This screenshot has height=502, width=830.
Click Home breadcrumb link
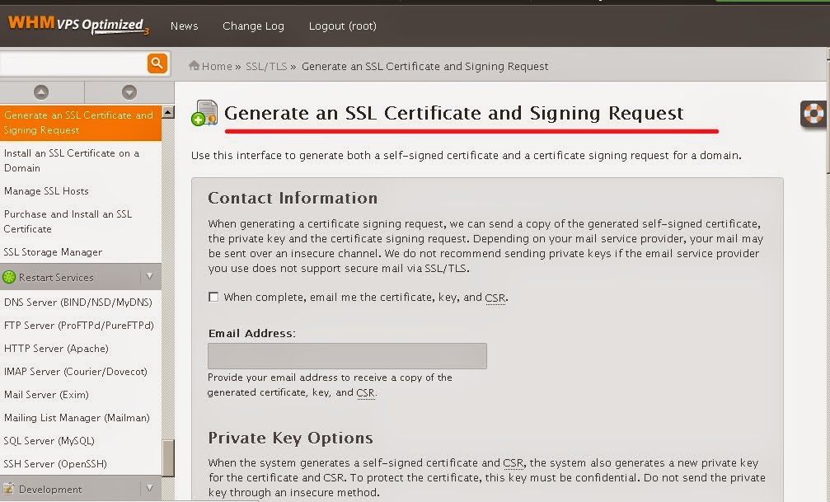217,66
